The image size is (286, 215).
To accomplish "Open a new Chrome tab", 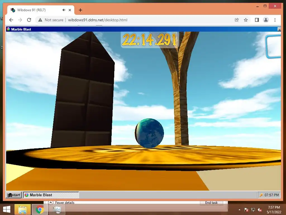I will [80, 10].
